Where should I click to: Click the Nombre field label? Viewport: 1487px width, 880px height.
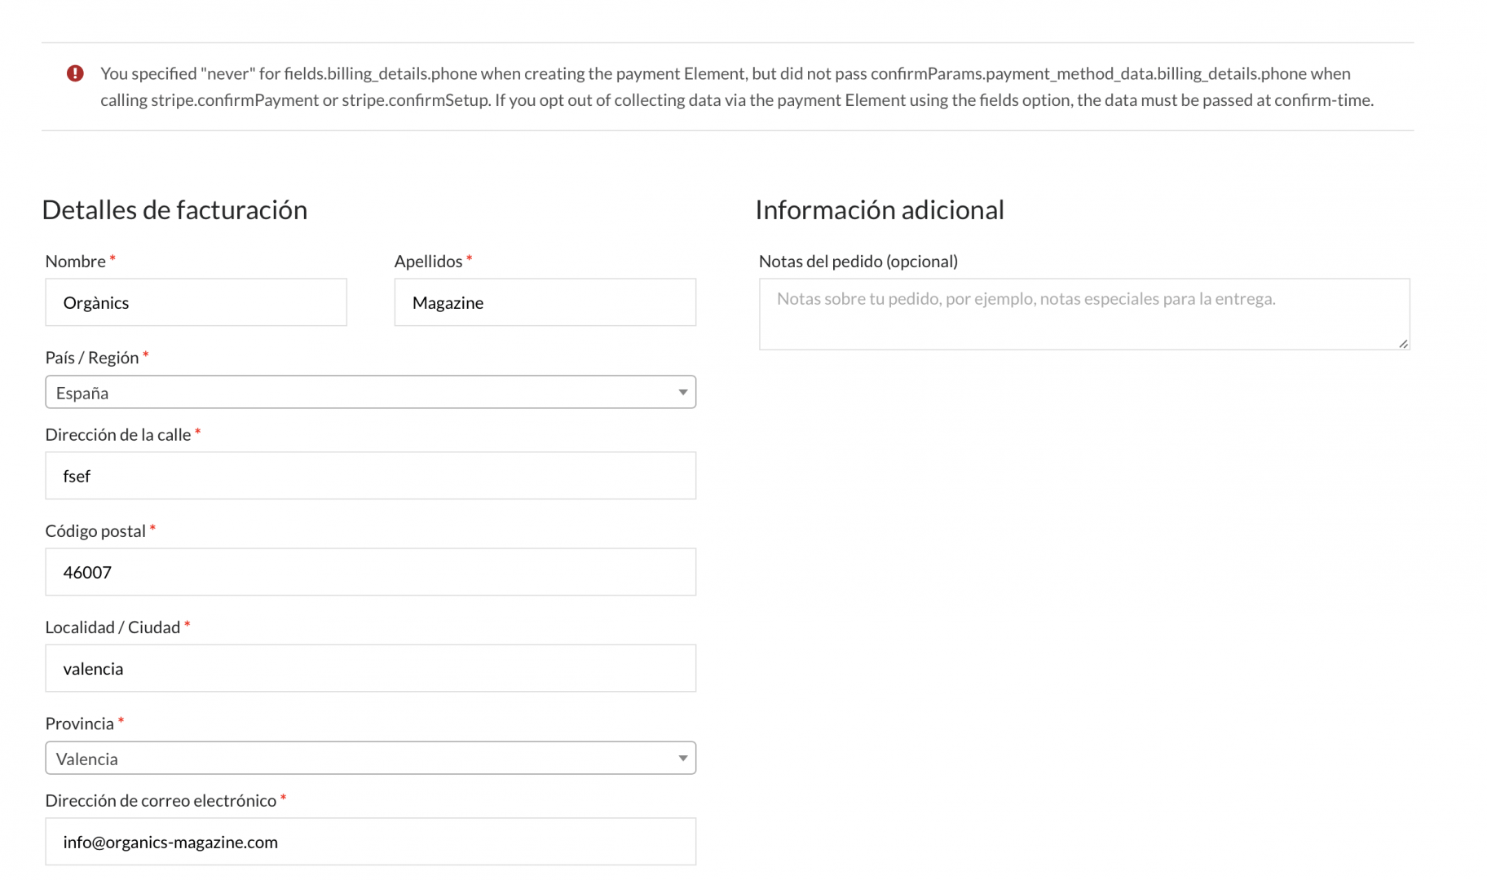click(75, 261)
